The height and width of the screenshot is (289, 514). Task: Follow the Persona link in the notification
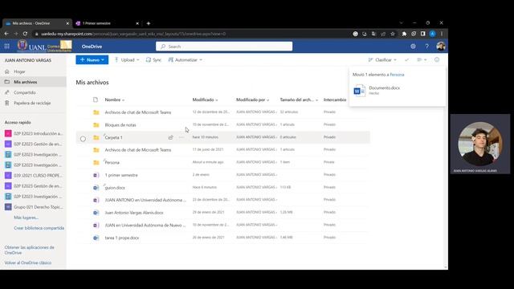[x=397, y=75]
